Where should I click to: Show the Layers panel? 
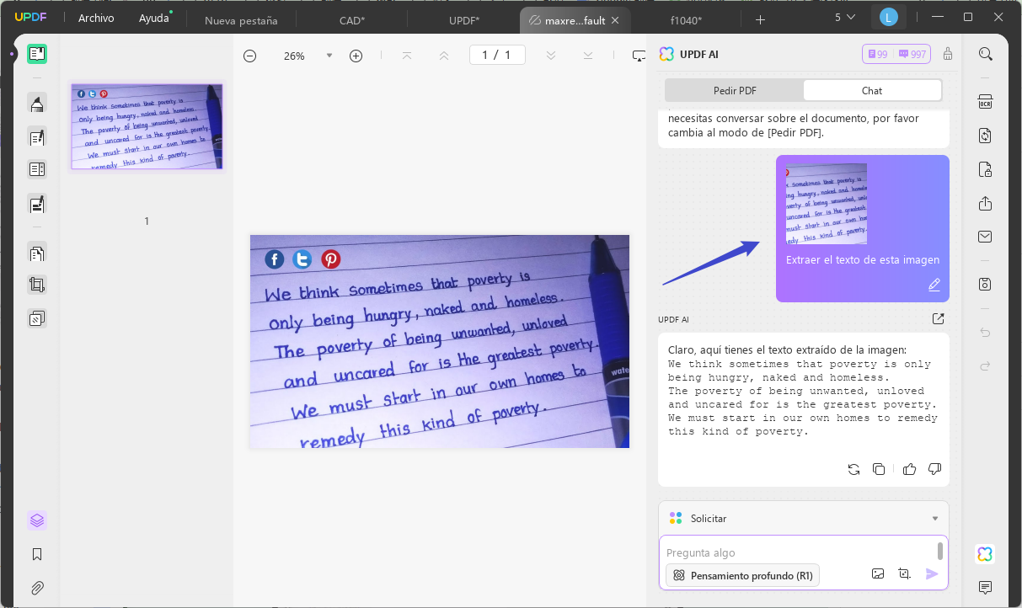[x=36, y=520]
